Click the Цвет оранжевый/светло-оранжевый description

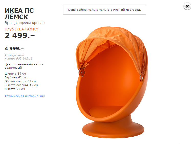point(24,66)
